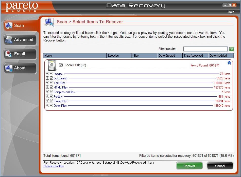Open the Help menu
This screenshot has height=177, width=241.
click(231, 12)
